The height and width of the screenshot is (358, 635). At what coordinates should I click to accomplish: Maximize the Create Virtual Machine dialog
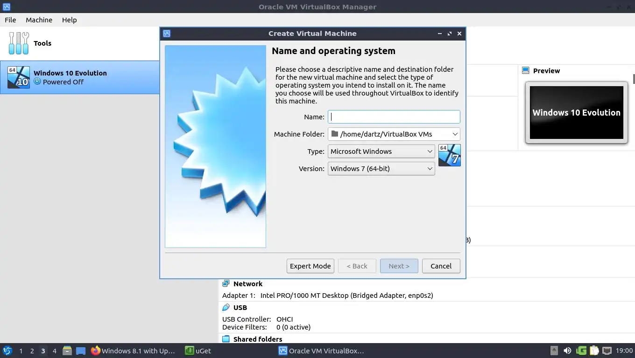pyautogui.click(x=450, y=34)
